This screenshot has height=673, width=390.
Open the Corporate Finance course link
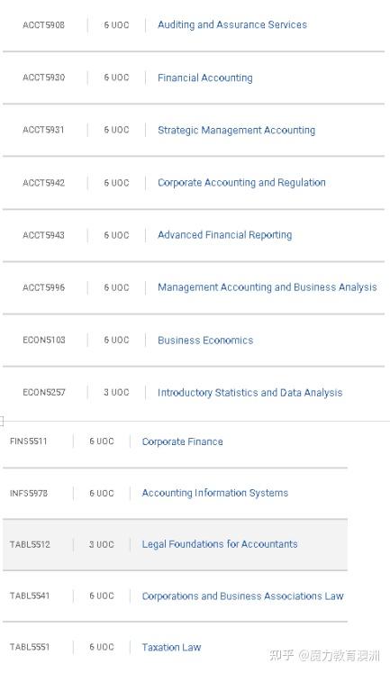click(182, 441)
